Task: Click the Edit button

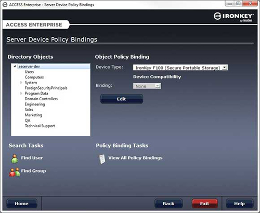Action: point(122,99)
